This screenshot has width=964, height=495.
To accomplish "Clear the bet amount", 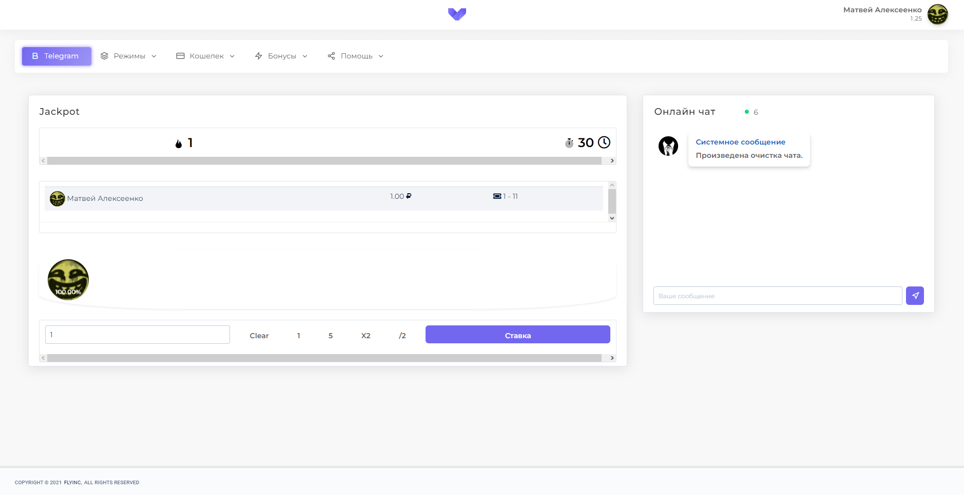I will pyautogui.click(x=259, y=336).
